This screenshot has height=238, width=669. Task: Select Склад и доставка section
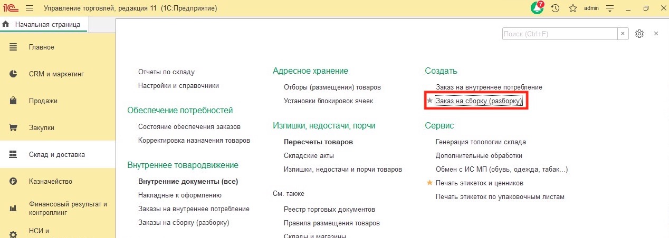58,155
